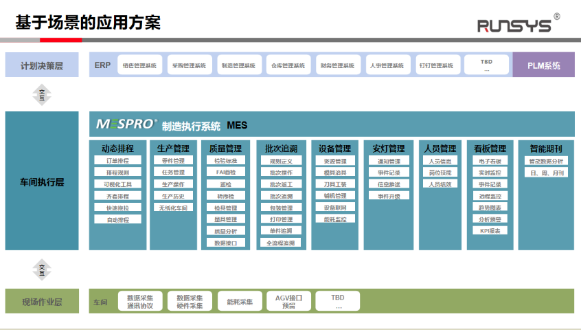581x330 pixels.
Task: Click 全流程追溯 under 批次追溯
Action: click(x=280, y=243)
